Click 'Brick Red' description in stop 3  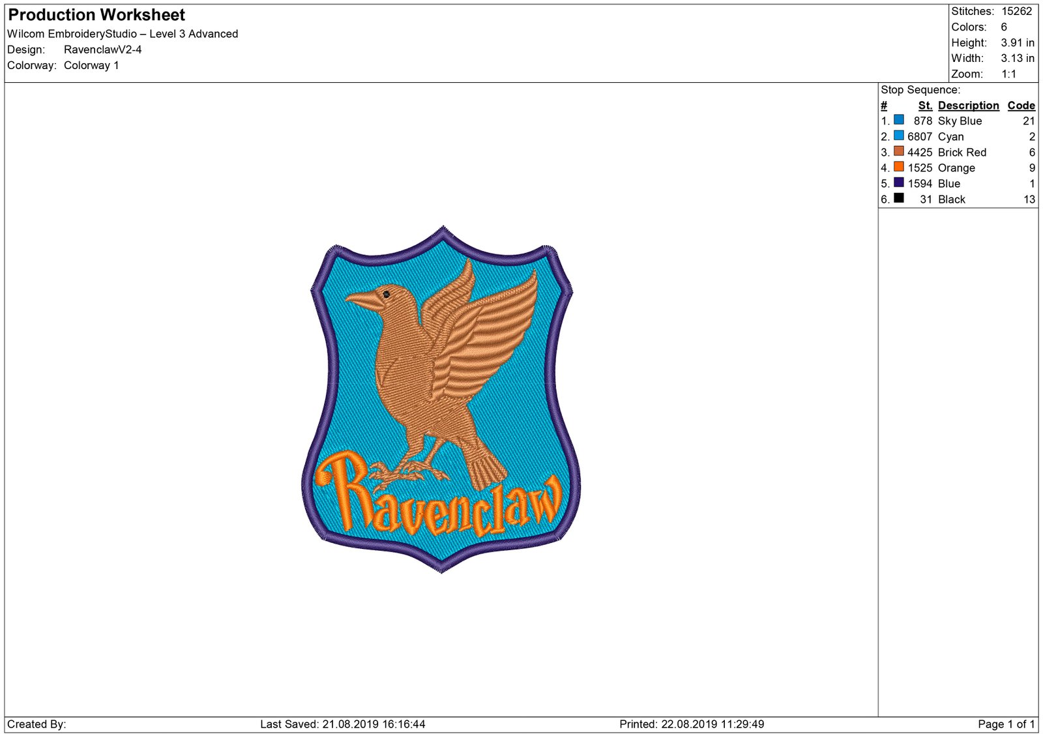(962, 153)
